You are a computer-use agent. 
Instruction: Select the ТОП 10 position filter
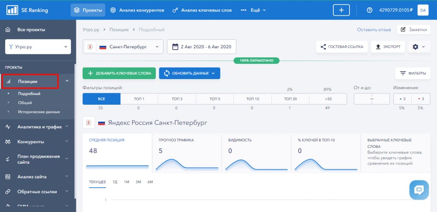click(x=252, y=99)
